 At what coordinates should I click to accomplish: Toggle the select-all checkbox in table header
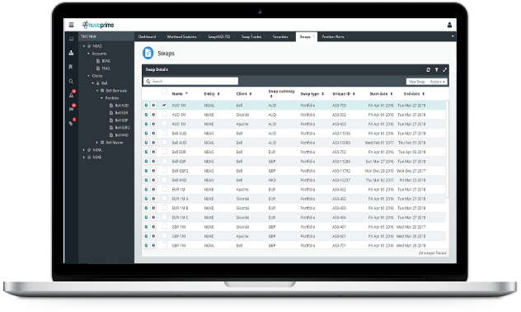165,92
